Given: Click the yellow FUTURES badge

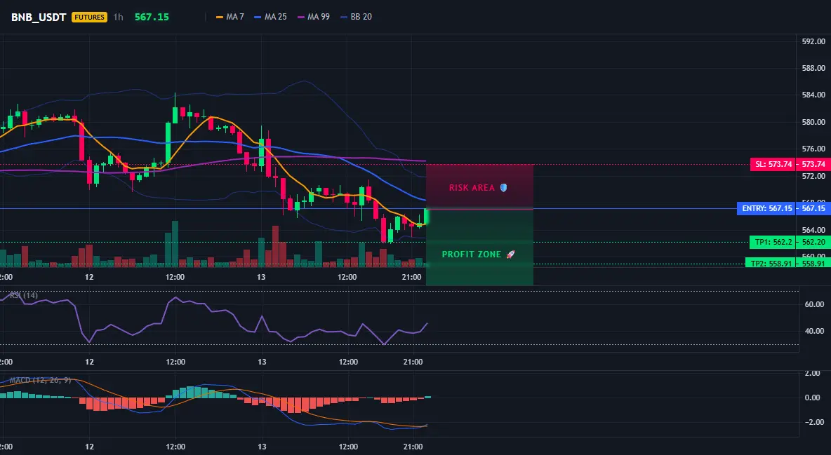Looking at the screenshot, I should (90, 17).
